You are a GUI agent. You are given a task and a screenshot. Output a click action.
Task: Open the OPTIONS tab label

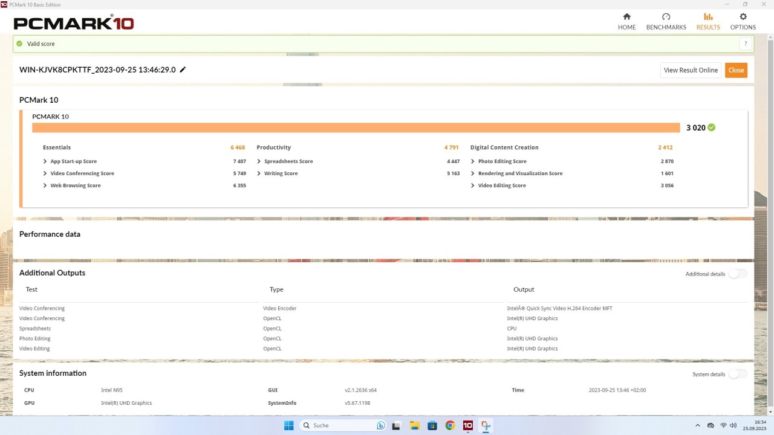(743, 27)
